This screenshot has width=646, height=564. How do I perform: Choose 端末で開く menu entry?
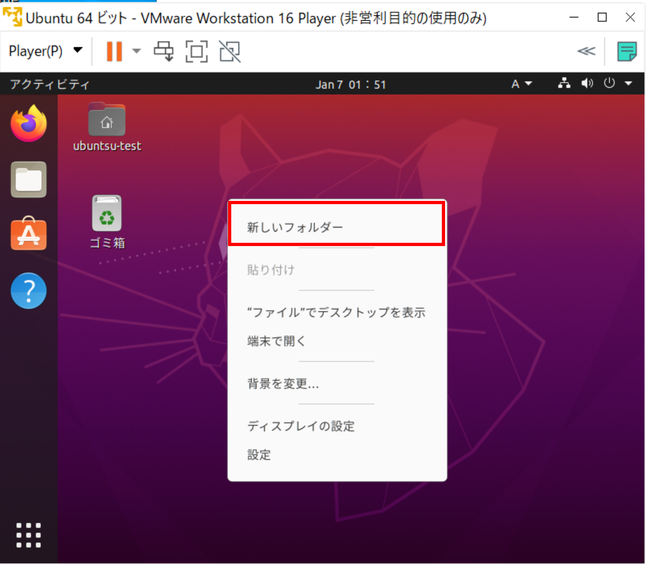click(x=337, y=341)
